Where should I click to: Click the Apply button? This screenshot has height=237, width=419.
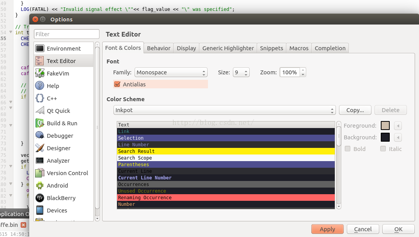click(327, 229)
